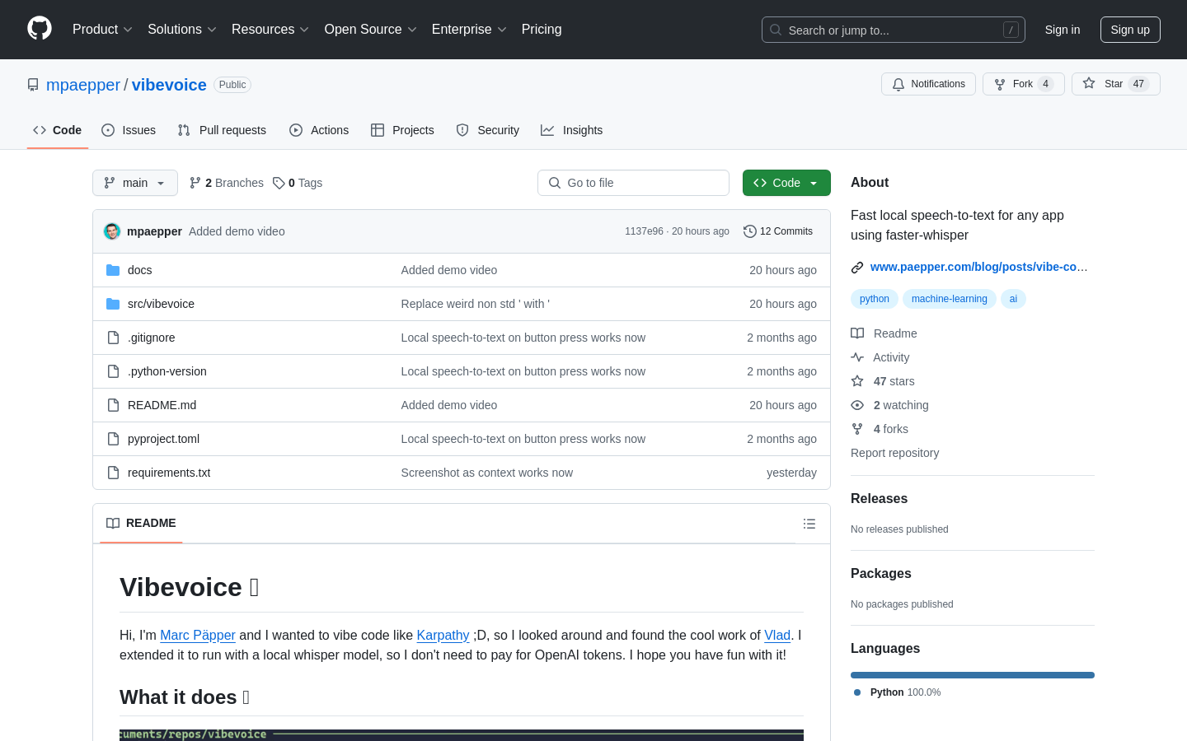Expand the Product menu dropdown
Screen dimensions: 1187x741
tap(102, 30)
